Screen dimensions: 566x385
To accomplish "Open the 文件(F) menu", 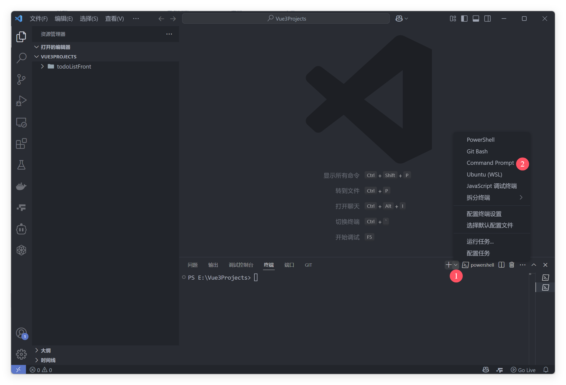I will pos(39,19).
